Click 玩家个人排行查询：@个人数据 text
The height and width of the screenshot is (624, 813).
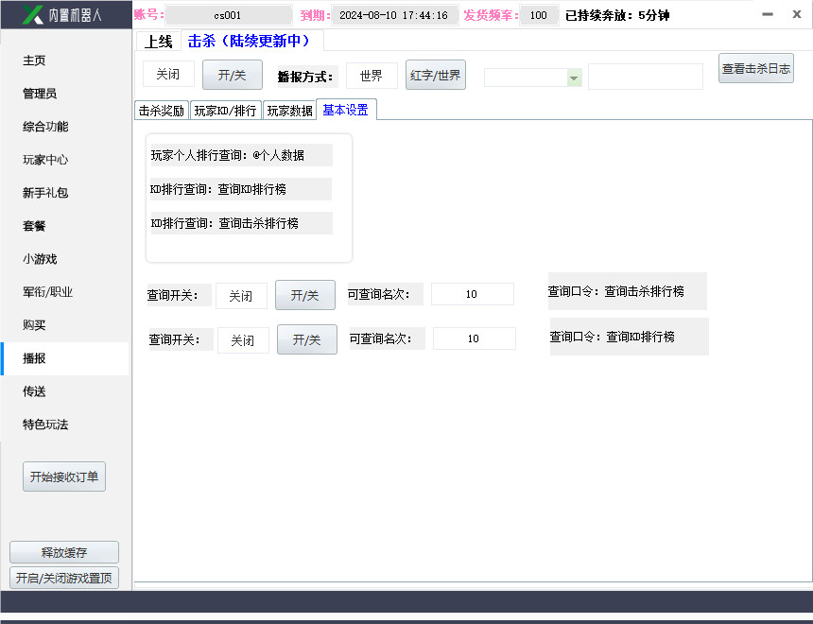point(242,155)
